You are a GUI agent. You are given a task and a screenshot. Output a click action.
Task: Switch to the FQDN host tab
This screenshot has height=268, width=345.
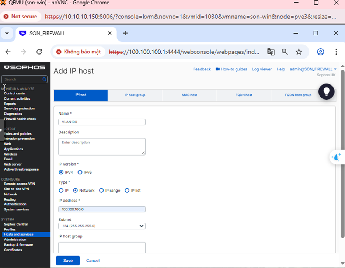pos(244,95)
